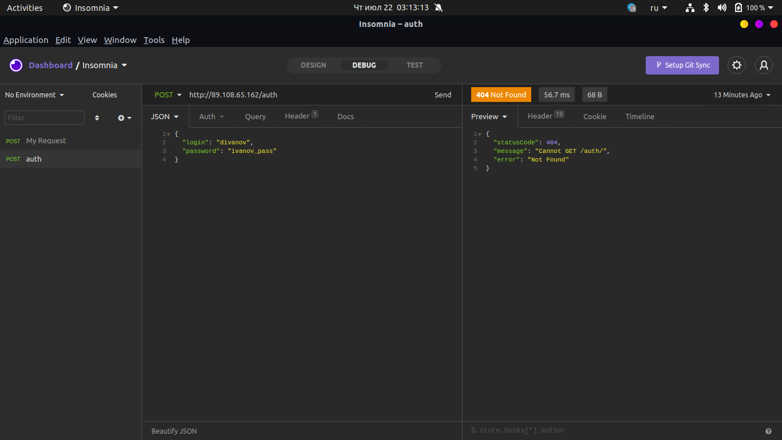Click the 68 B response size tag
This screenshot has height=440, width=782.
595,95
